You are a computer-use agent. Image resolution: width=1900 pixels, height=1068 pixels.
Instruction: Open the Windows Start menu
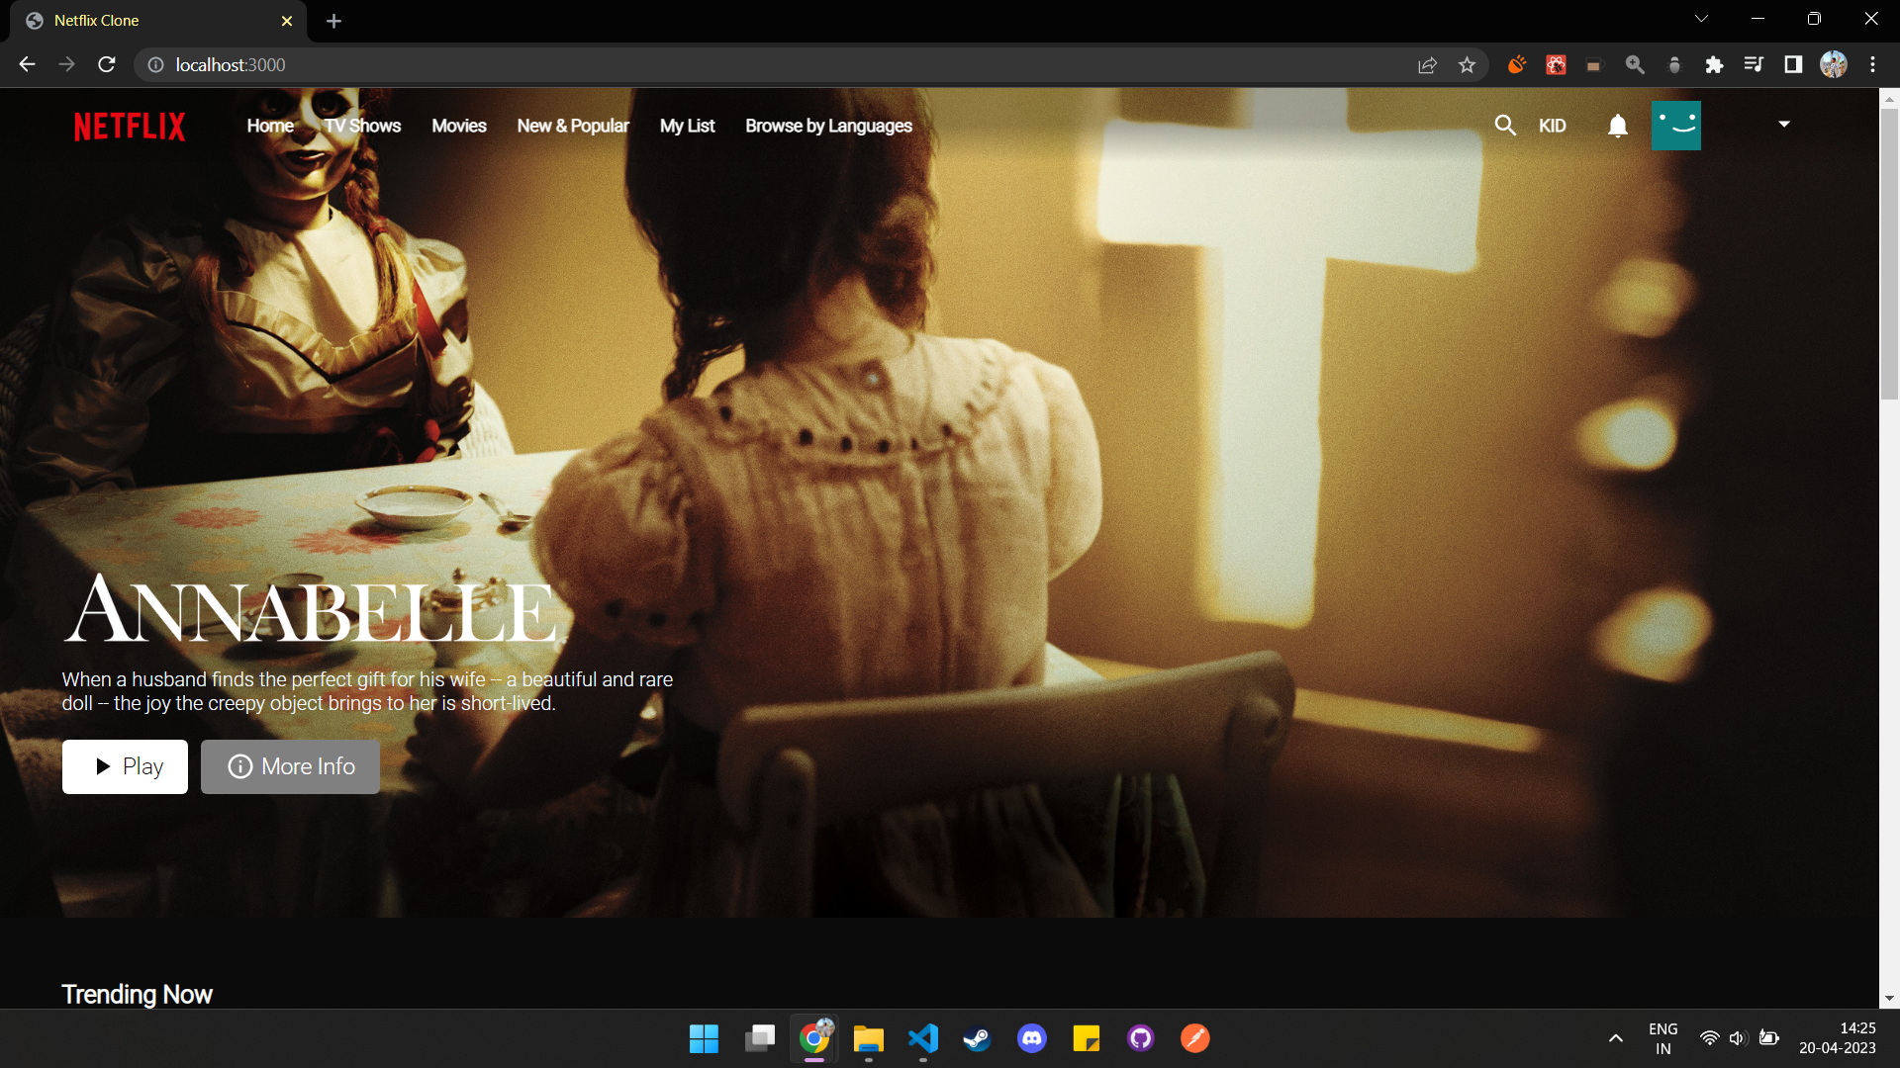click(704, 1038)
